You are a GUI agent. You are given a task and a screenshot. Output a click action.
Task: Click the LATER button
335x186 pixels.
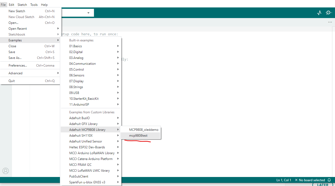[322, 185]
